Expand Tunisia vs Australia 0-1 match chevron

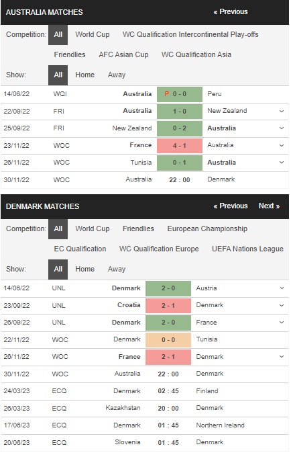[x=282, y=163]
